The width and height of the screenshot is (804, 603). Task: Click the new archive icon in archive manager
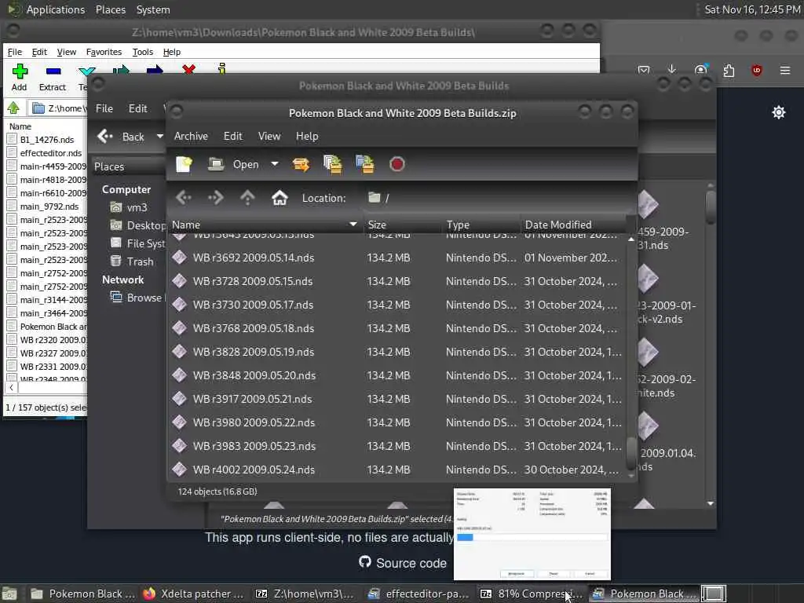pyautogui.click(x=184, y=165)
